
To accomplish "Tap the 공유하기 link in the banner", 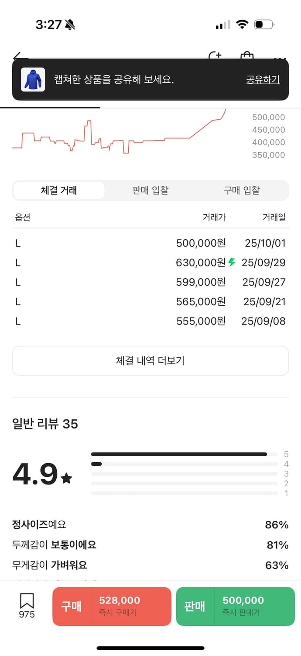I will [x=263, y=80].
